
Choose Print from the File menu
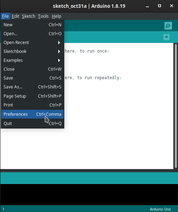point(32,105)
